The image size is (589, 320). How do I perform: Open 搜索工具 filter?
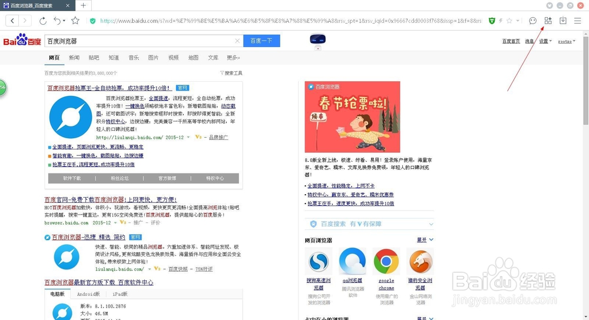click(x=231, y=73)
